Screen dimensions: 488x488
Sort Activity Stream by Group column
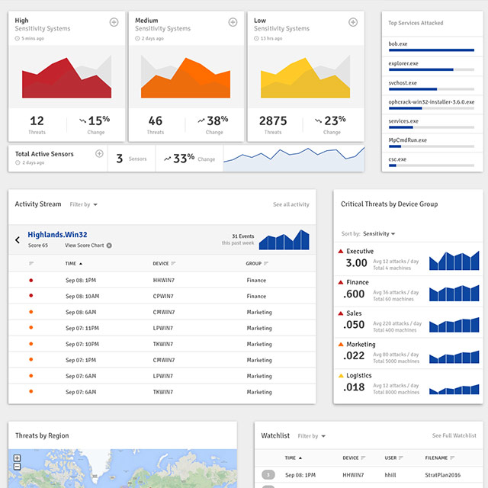pos(257,264)
